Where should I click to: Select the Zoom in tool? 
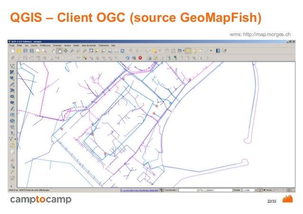click(72, 51)
